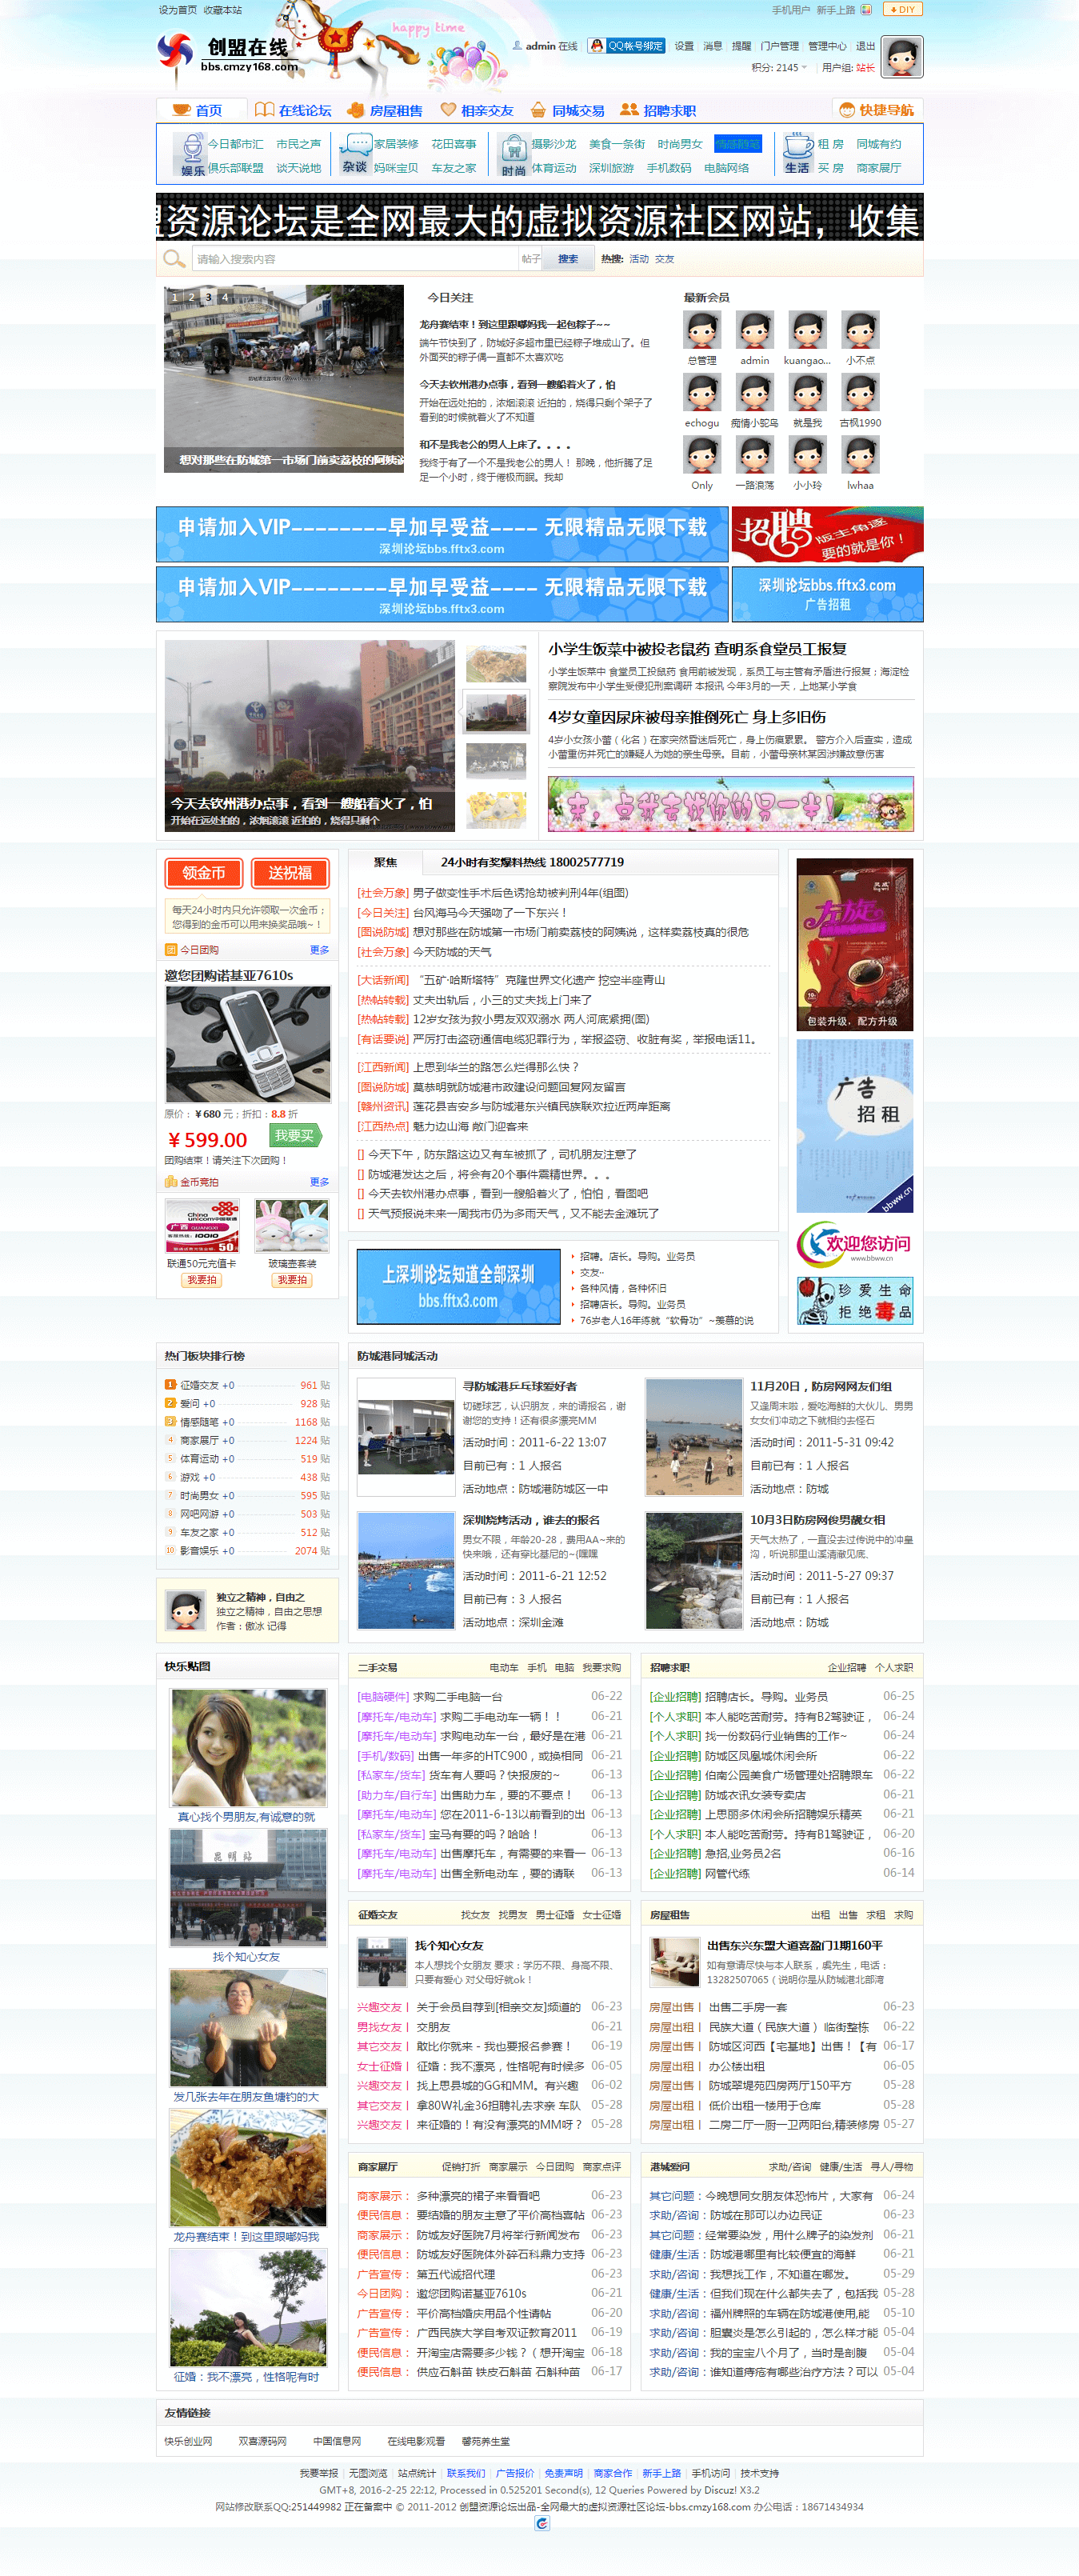The height and width of the screenshot is (2576, 1079).
Task: Open echogu member avatar
Action: 702,392
